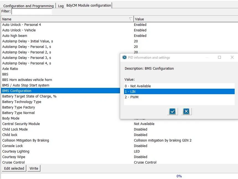Cancel with the X button in the PID dialog
This screenshot has width=238, height=179.
[x=186, y=112]
